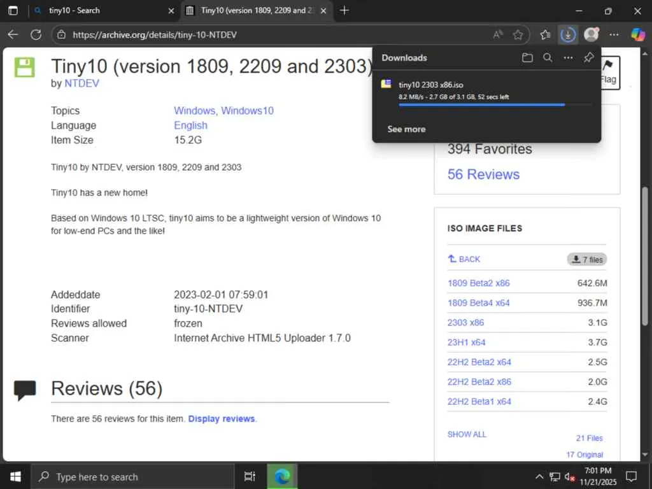Download 22H2 Beta2 x86 ISO
The height and width of the screenshot is (489, 652).
[479, 382]
